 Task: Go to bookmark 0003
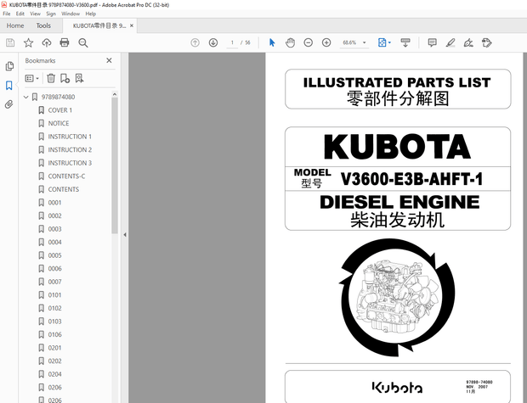[54, 229]
